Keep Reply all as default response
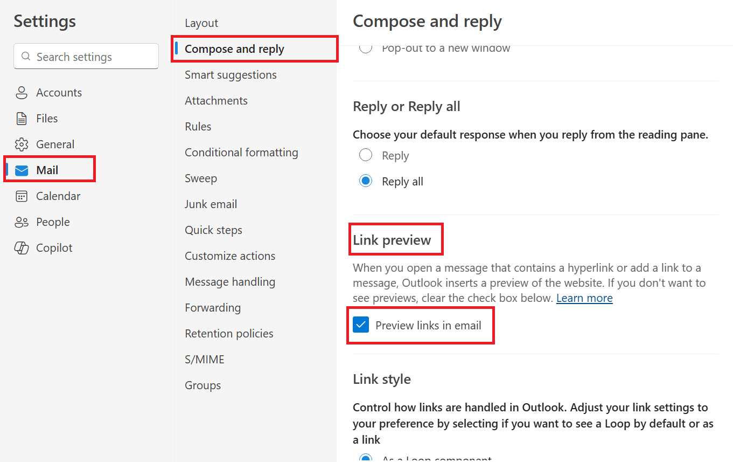 (366, 181)
